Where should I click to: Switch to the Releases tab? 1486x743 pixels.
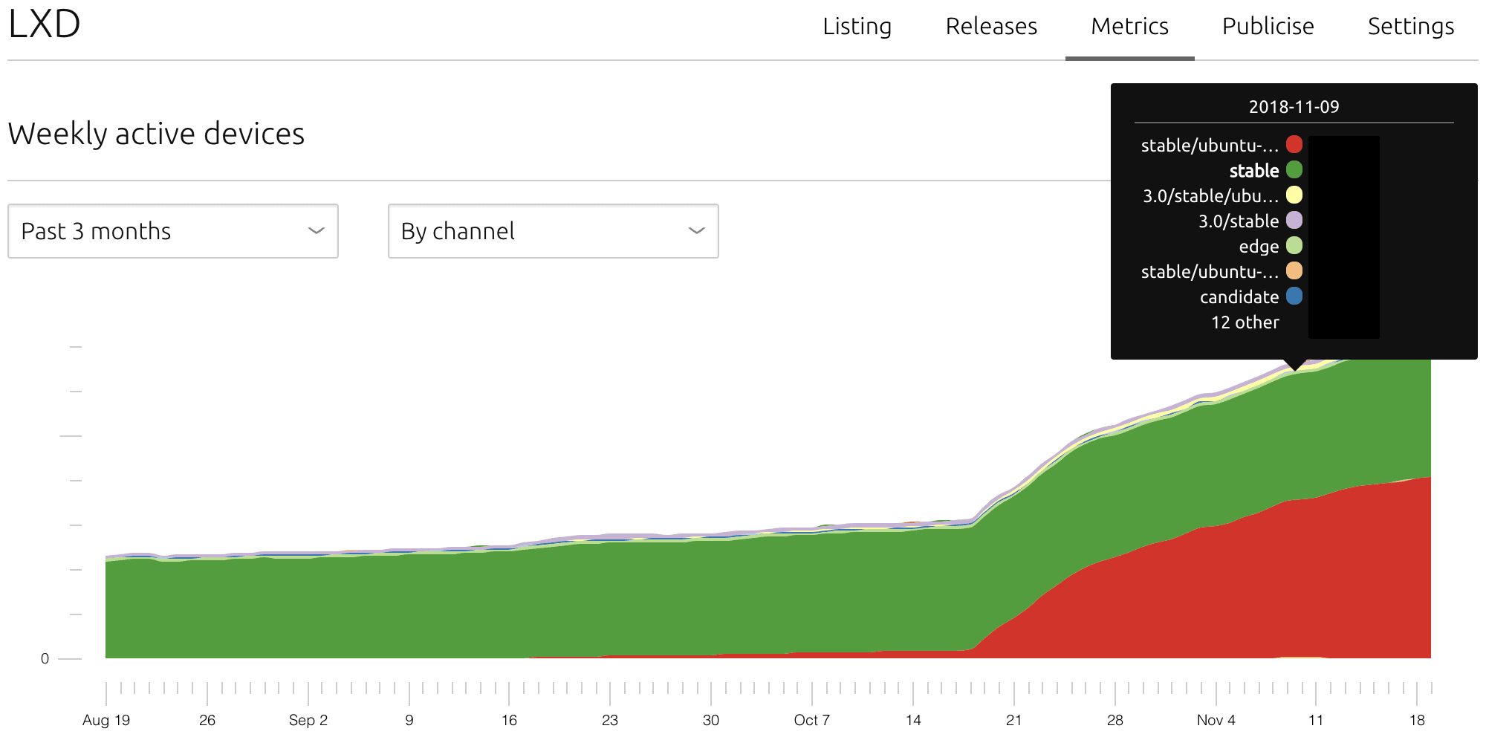click(991, 27)
